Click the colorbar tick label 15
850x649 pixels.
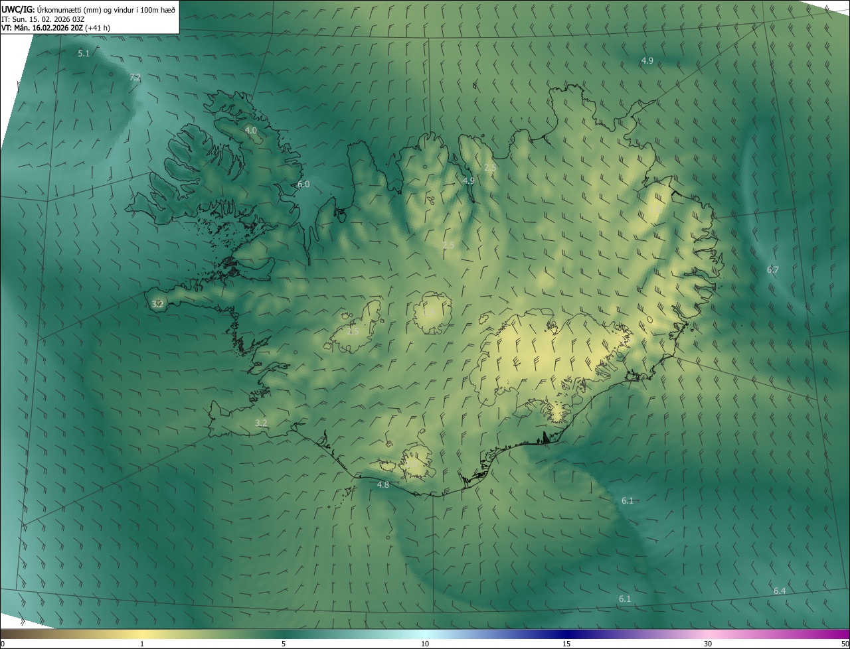coord(566,644)
